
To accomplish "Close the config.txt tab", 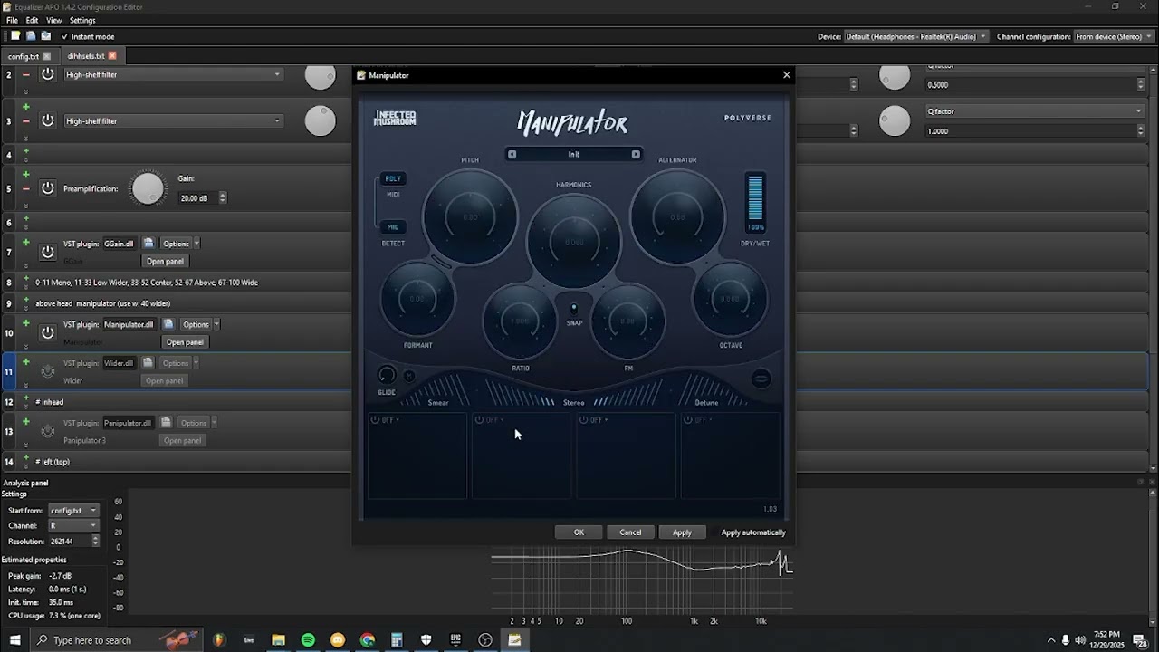I will [46, 56].
